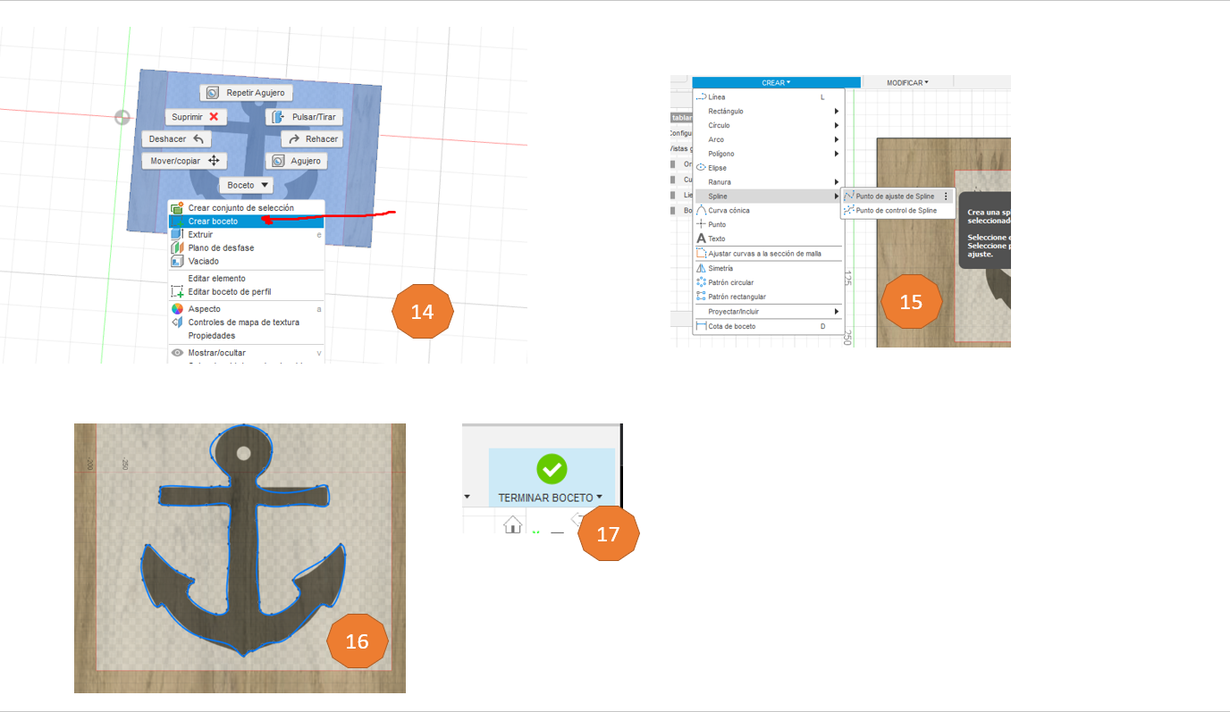This screenshot has width=1230, height=712.
Task: Expand the Polígono submenu
Action: tap(768, 154)
